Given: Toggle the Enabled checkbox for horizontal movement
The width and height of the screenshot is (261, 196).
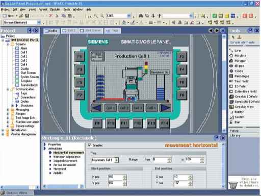Looking at the screenshot, I should tap(90, 145).
